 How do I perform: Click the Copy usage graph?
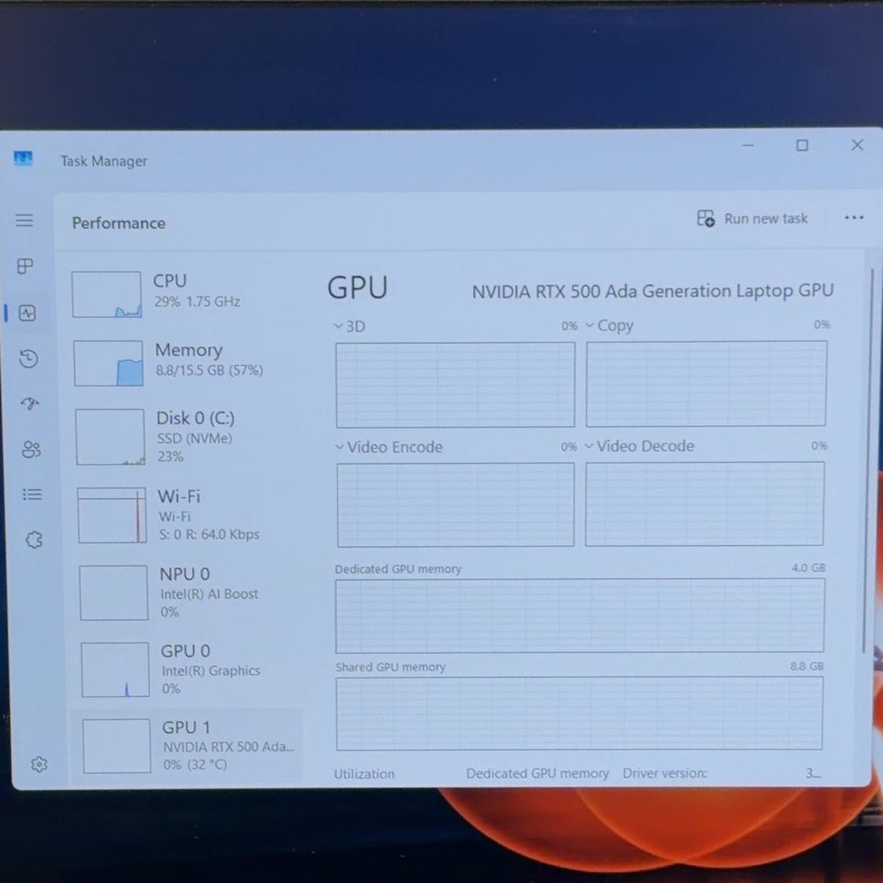point(706,383)
